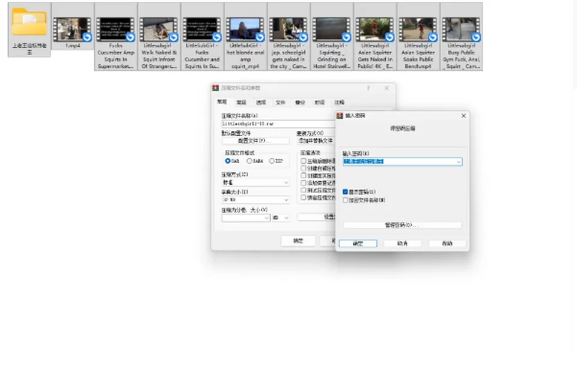Select the 'Infront Of Strangers' video file
The width and height of the screenshot is (577, 366).
point(159,37)
